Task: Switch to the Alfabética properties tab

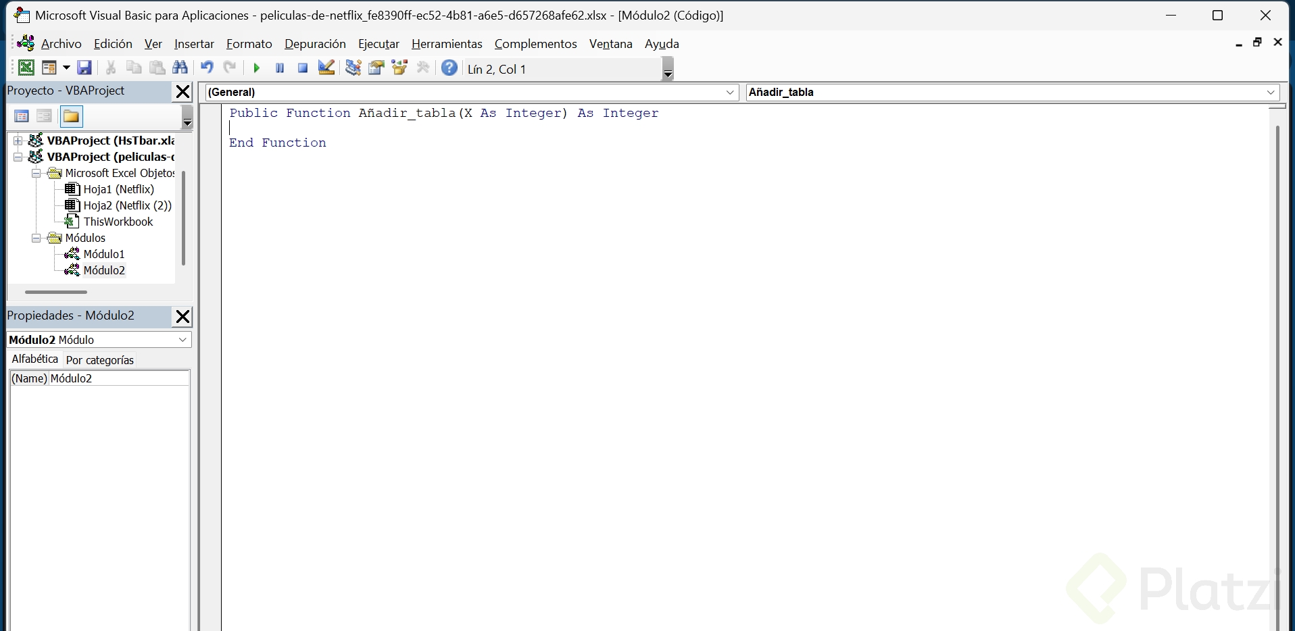Action: click(x=35, y=359)
